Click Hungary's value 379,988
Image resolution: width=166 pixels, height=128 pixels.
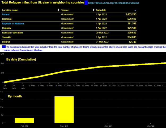132,28
